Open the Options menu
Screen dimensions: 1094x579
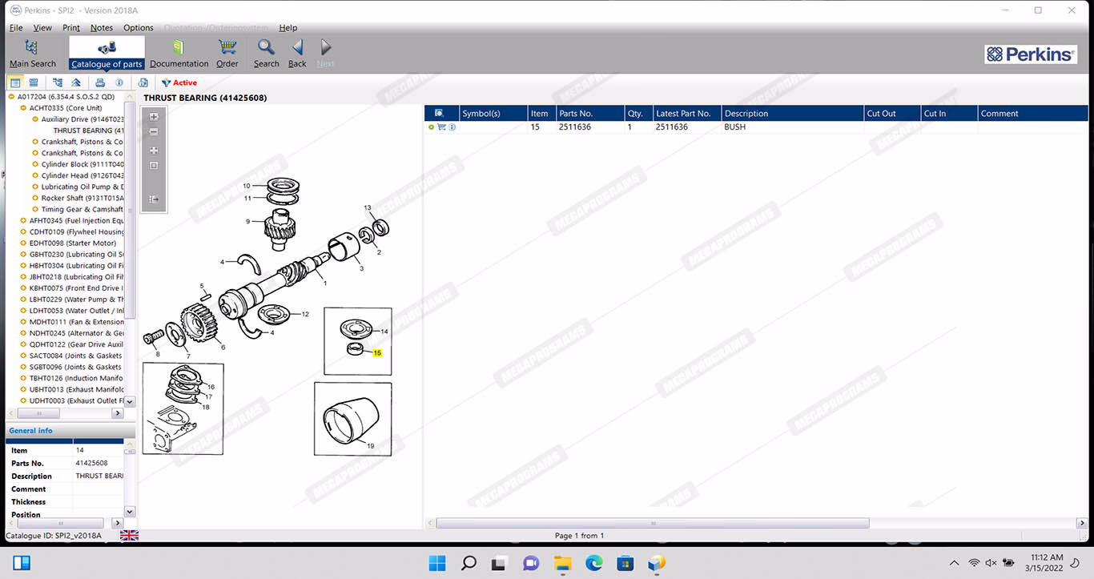pos(138,27)
